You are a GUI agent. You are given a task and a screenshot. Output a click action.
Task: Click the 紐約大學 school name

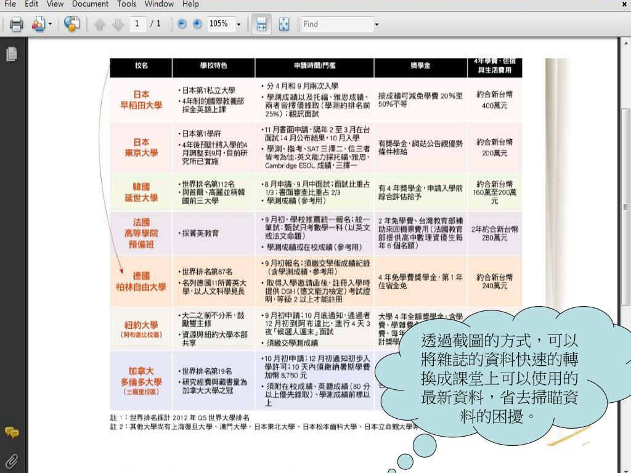[x=141, y=329]
